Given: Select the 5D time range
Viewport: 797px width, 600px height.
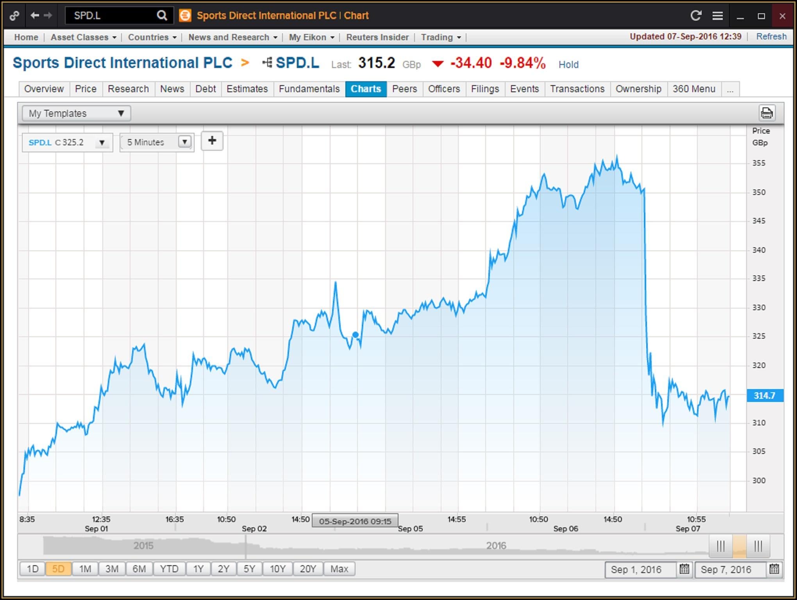Looking at the screenshot, I should (58, 569).
